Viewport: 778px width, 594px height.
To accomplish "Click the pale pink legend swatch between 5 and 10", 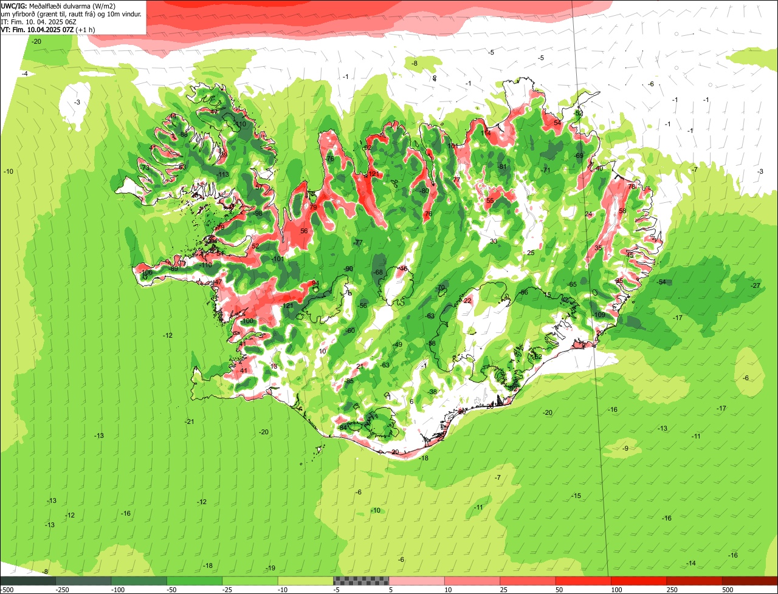I will (416, 581).
